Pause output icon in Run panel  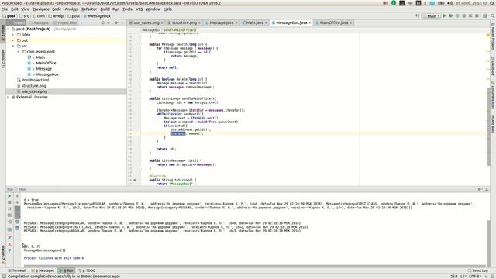coord(9,208)
